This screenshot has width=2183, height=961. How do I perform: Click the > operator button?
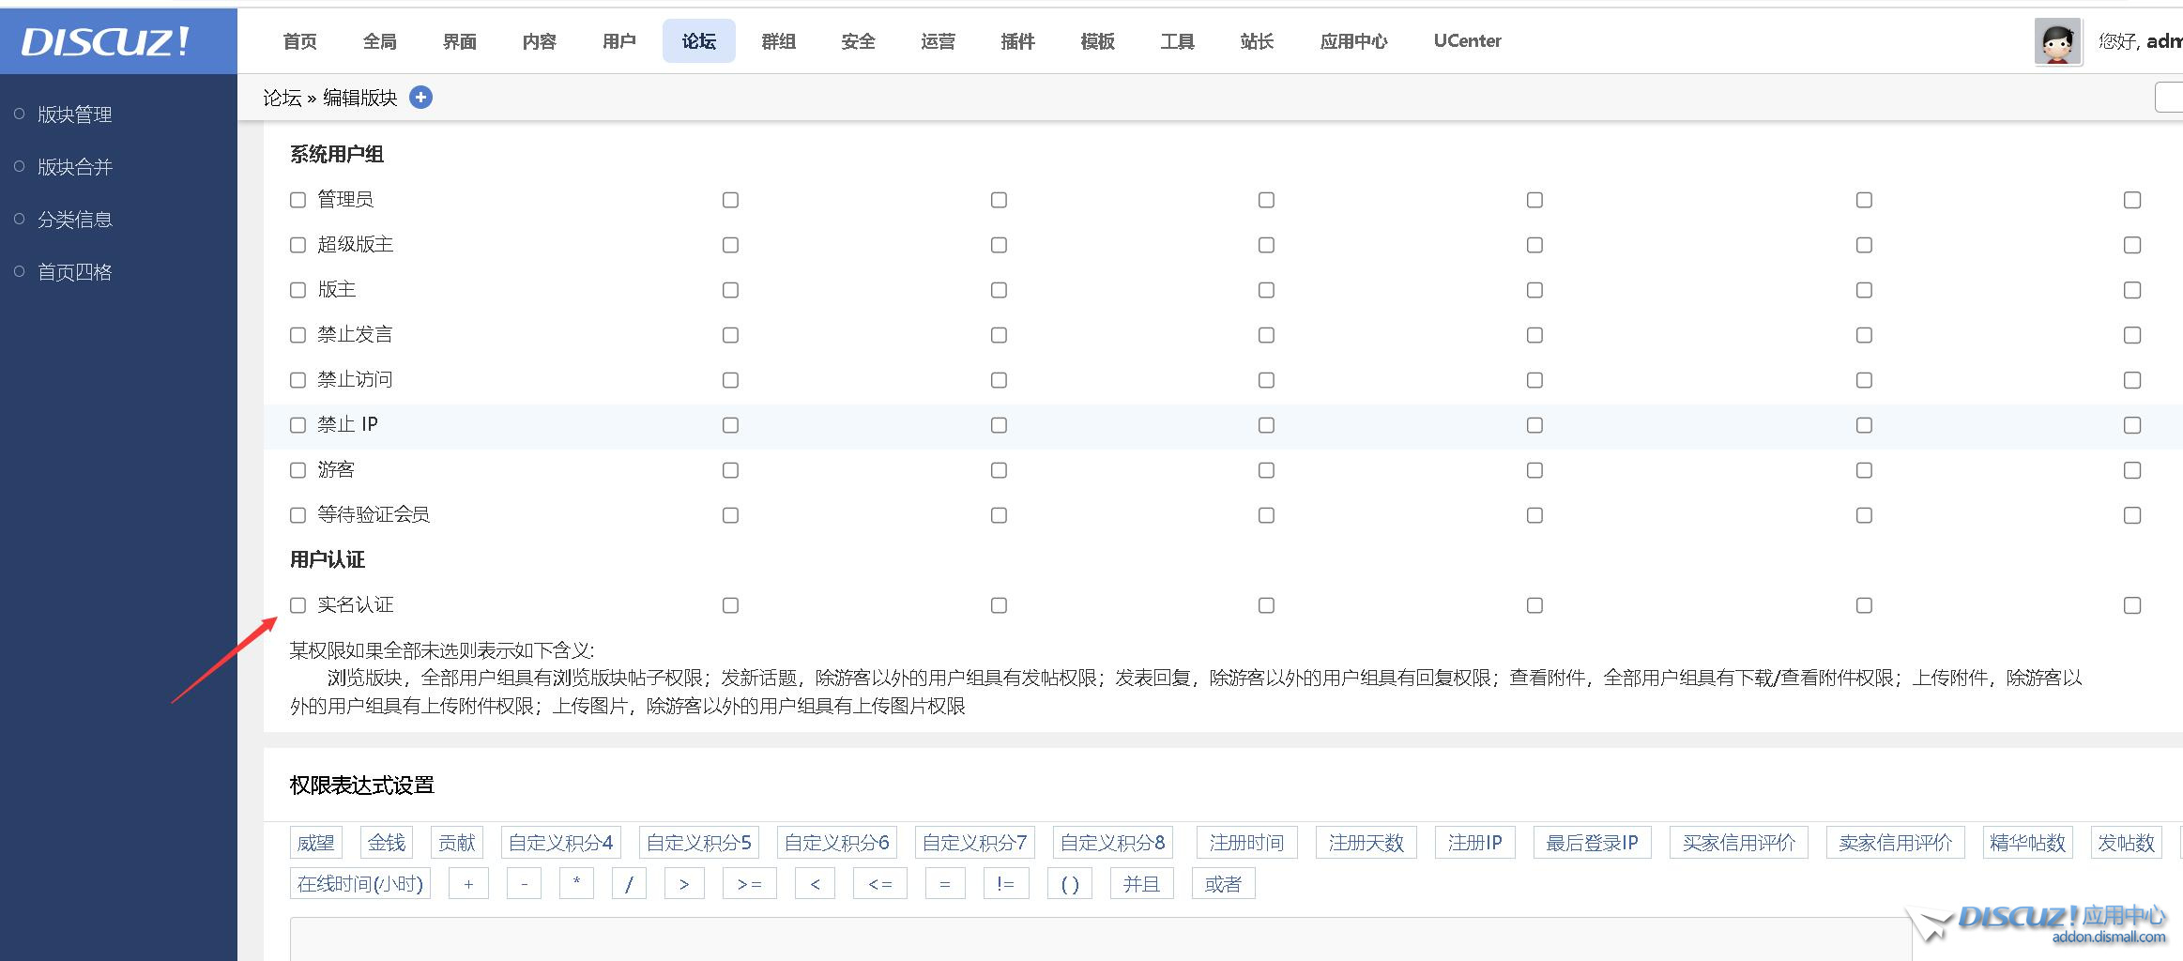coord(684,884)
